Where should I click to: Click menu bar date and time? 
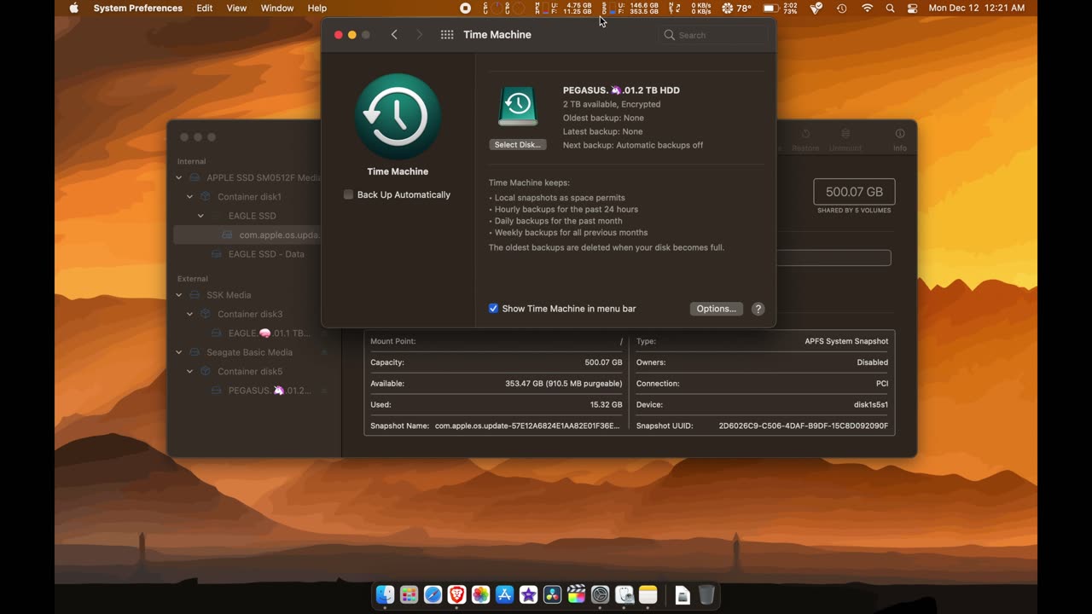[x=976, y=9]
